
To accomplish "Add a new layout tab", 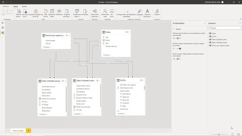I will 29,131.
